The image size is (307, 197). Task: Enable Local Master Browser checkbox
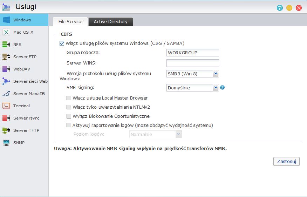click(x=69, y=98)
